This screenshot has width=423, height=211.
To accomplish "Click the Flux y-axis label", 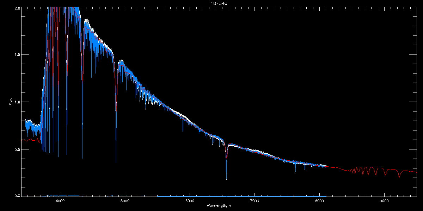I will tap(11, 102).
